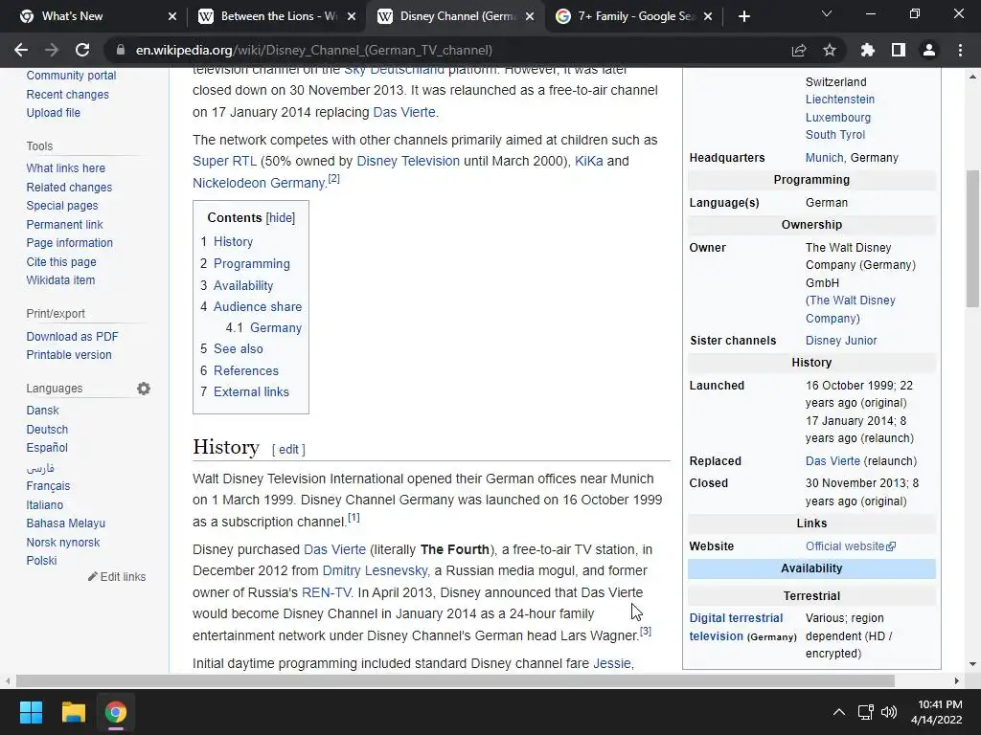The width and height of the screenshot is (981, 735).
Task: Open File Explorer from the taskbar
Action: tap(73, 712)
